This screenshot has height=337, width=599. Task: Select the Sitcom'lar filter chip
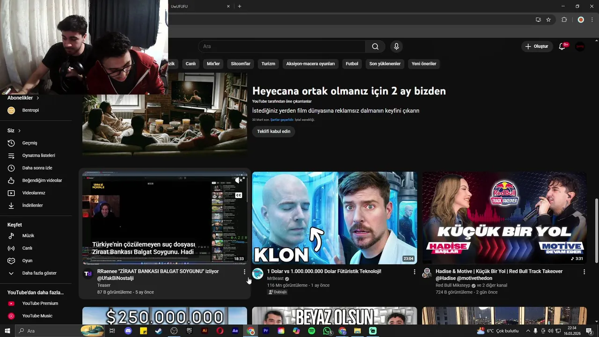pyautogui.click(x=241, y=64)
